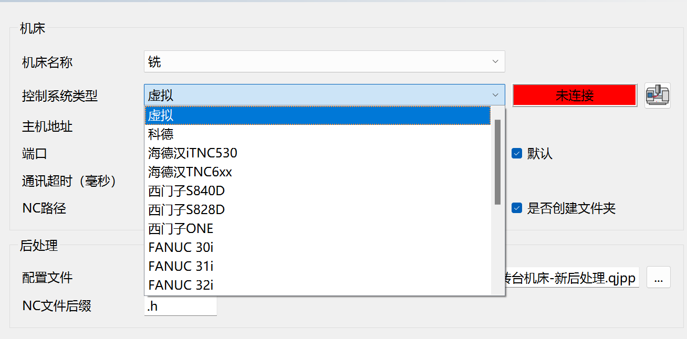Collapse the 控制系统类型 dropdown arrow
Image resolution: width=687 pixels, height=339 pixels.
point(495,95)
